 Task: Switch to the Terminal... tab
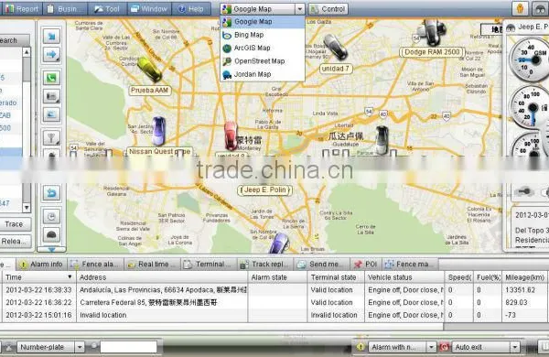point(210,265)
